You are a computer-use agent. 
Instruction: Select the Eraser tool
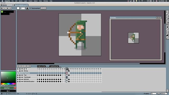click(167, 17)
